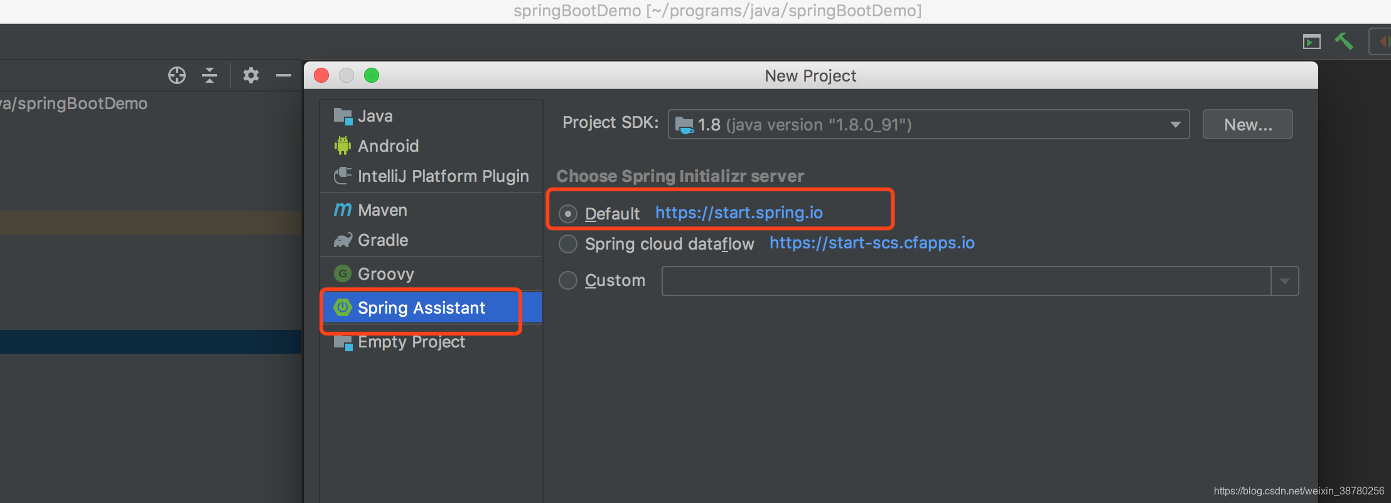This screenshot has width=1391, height=503.
Task: Expand the Custom server URL dropdown arrow
Action: [x=1285, y=281]
